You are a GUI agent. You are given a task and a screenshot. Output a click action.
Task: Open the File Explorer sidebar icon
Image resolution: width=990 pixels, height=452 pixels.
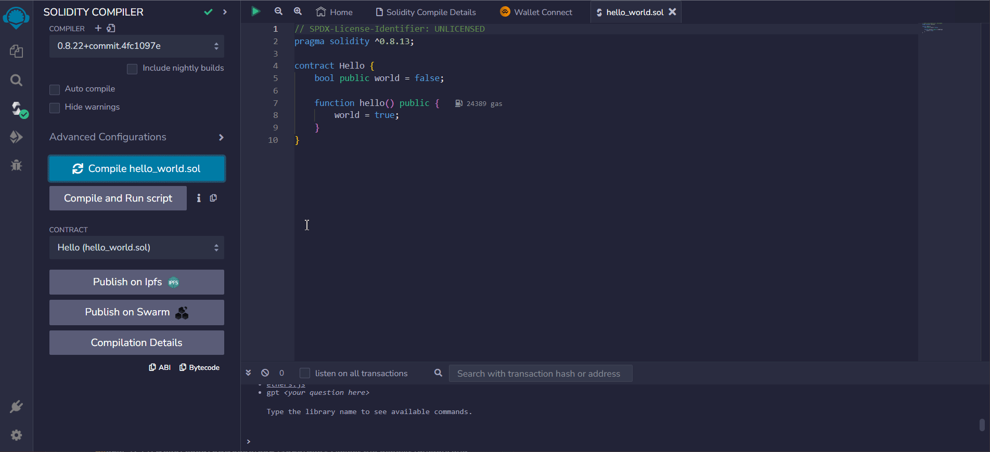coord(16,51)
